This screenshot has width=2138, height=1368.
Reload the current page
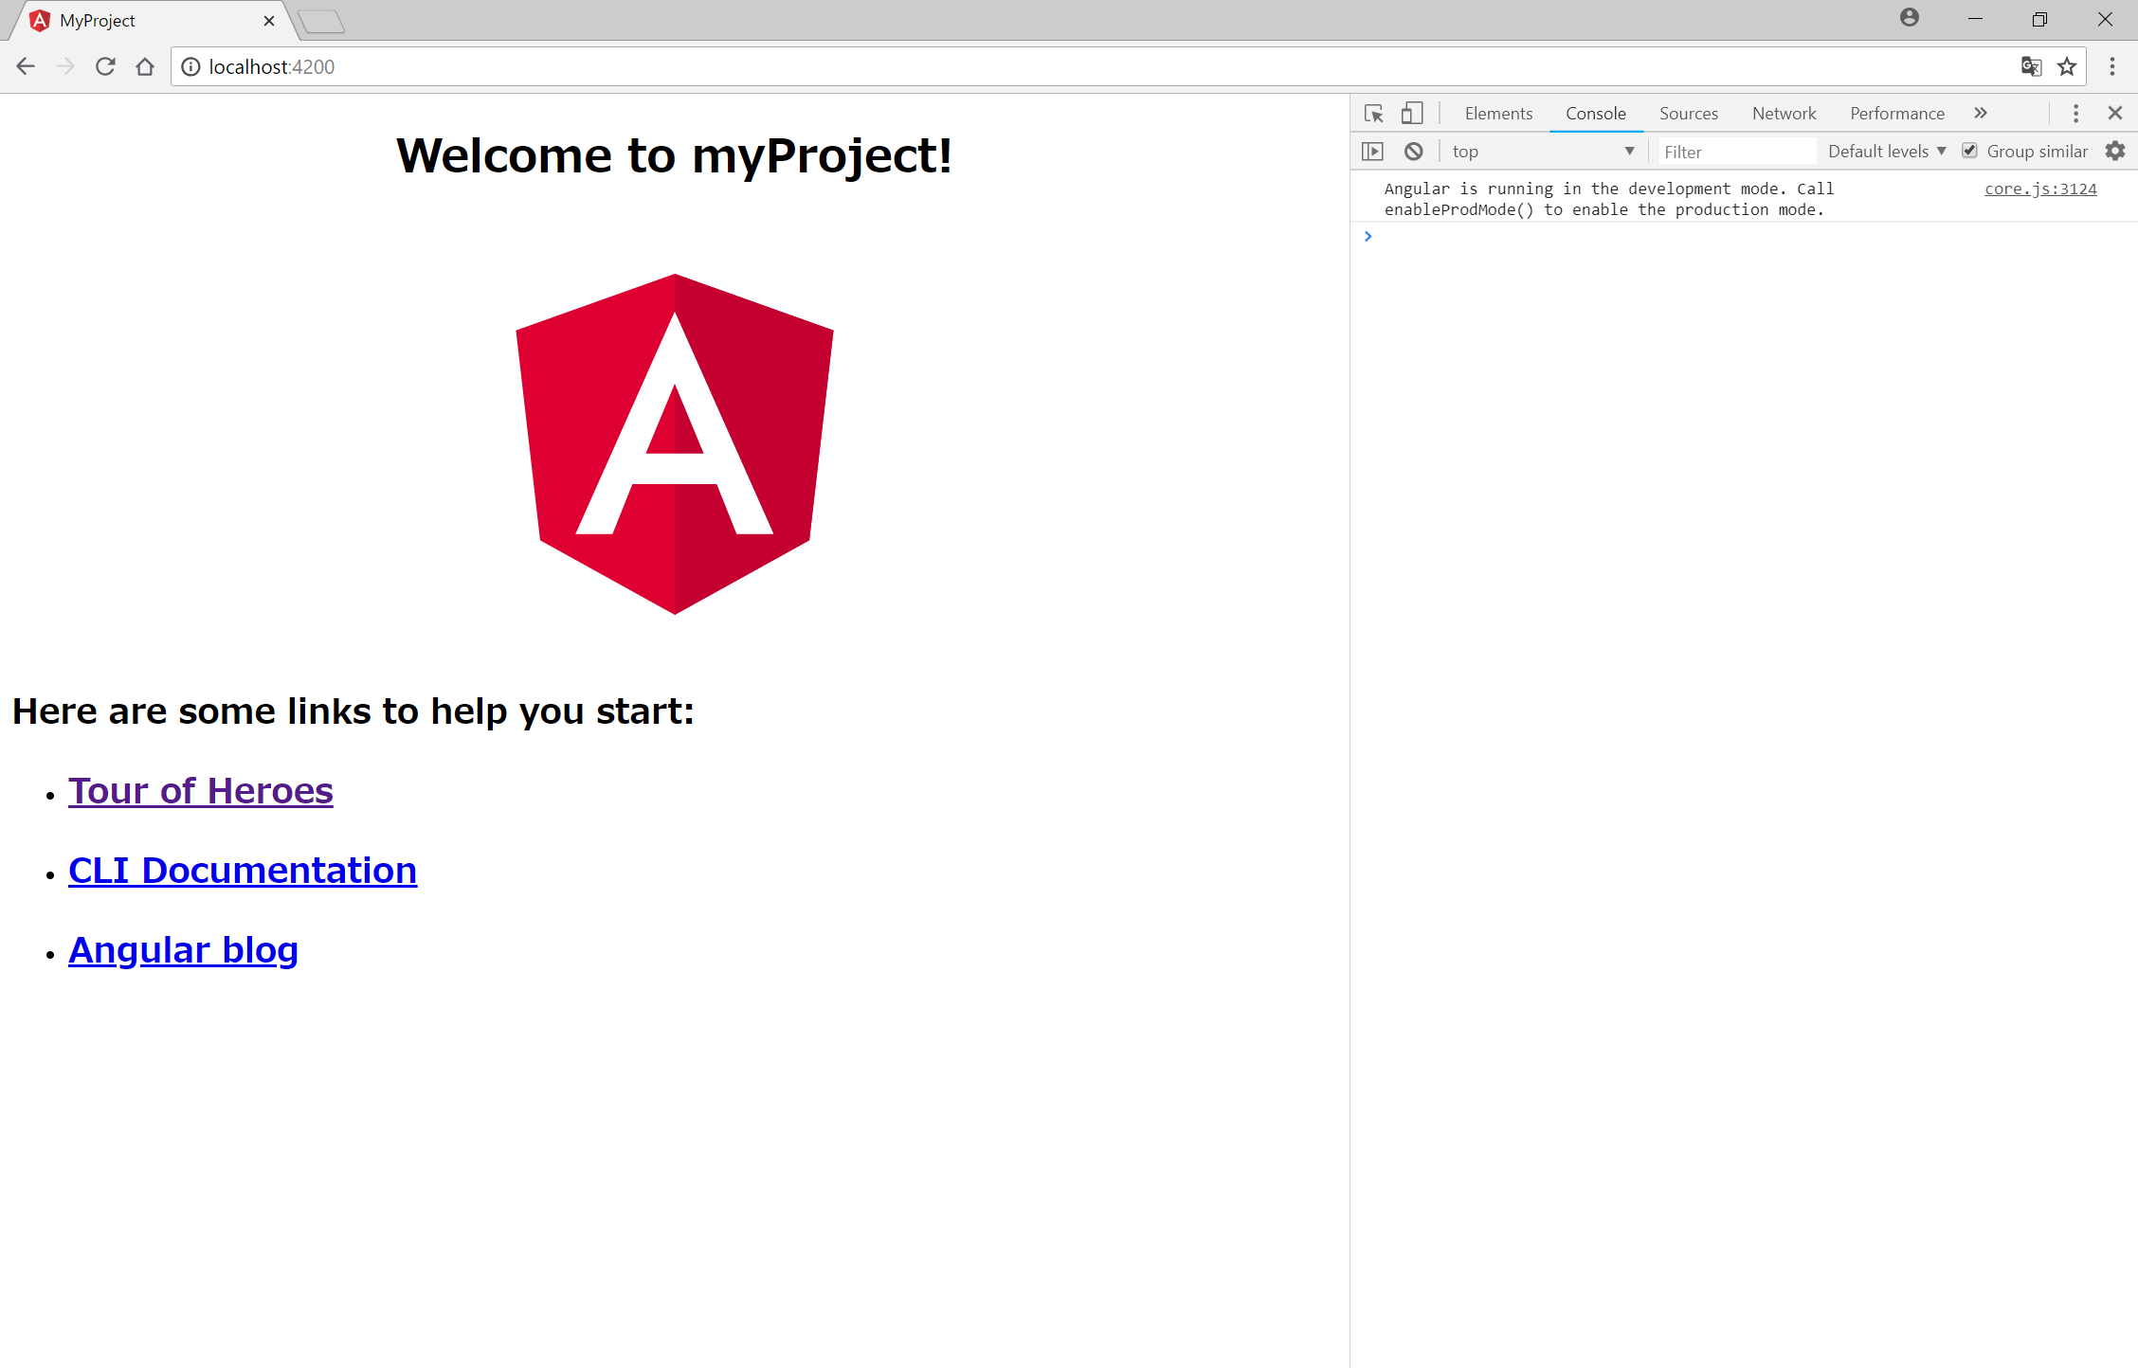point(104,66)
